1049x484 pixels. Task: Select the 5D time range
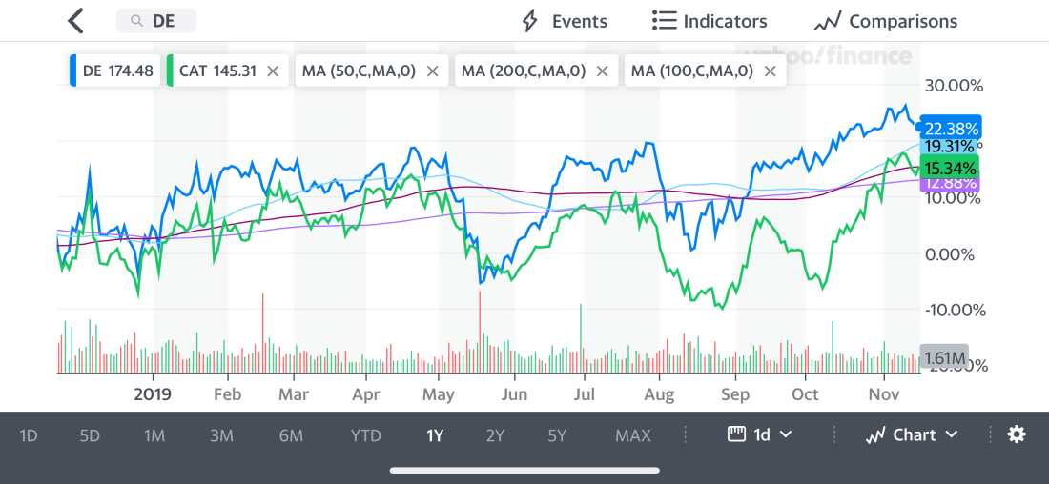click(x=90, y=435)
